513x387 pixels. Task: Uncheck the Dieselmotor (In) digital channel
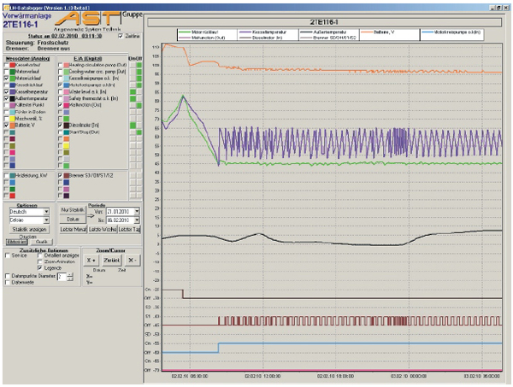60,125
